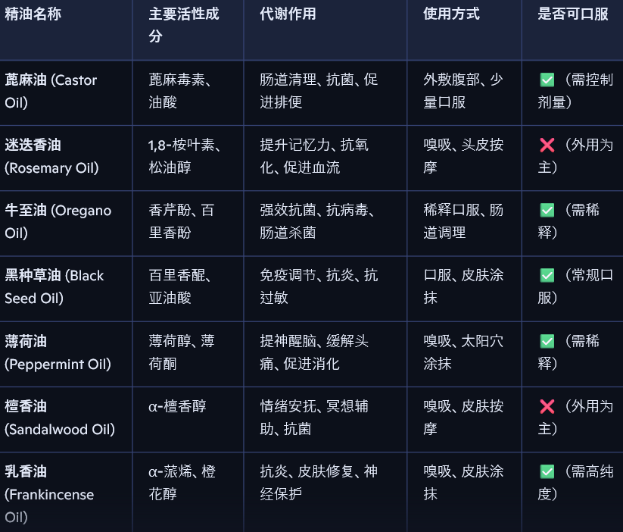This screenshot has width=623, height=532.
Task: Click the red cross icon for Sandalwood Oil
Action: (547, 407)
